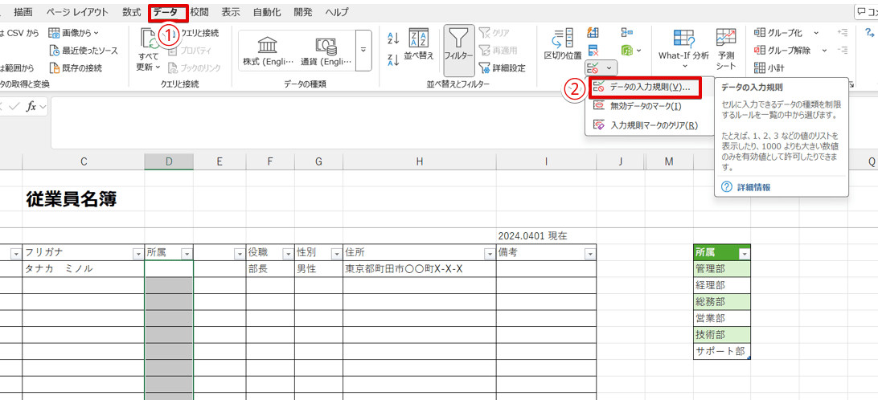
Task: Open the green 所属 list table filter dropdown
Action: click(744, 254)
